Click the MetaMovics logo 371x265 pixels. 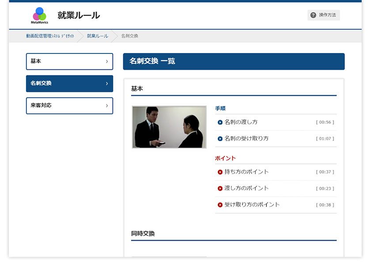point(39,15)
